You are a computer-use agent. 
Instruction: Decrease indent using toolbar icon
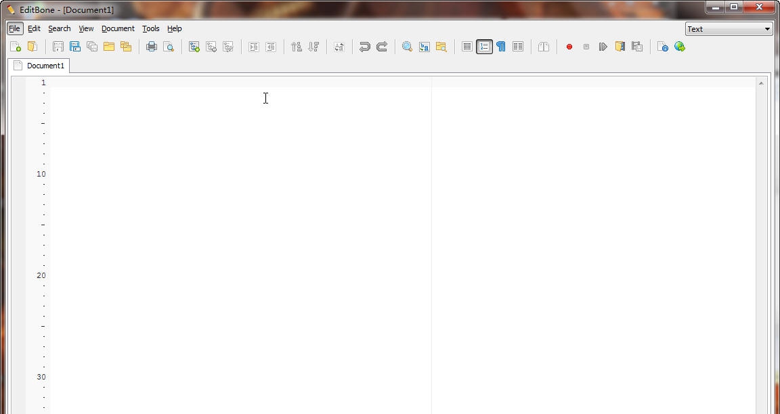click(x=271, y=47)
